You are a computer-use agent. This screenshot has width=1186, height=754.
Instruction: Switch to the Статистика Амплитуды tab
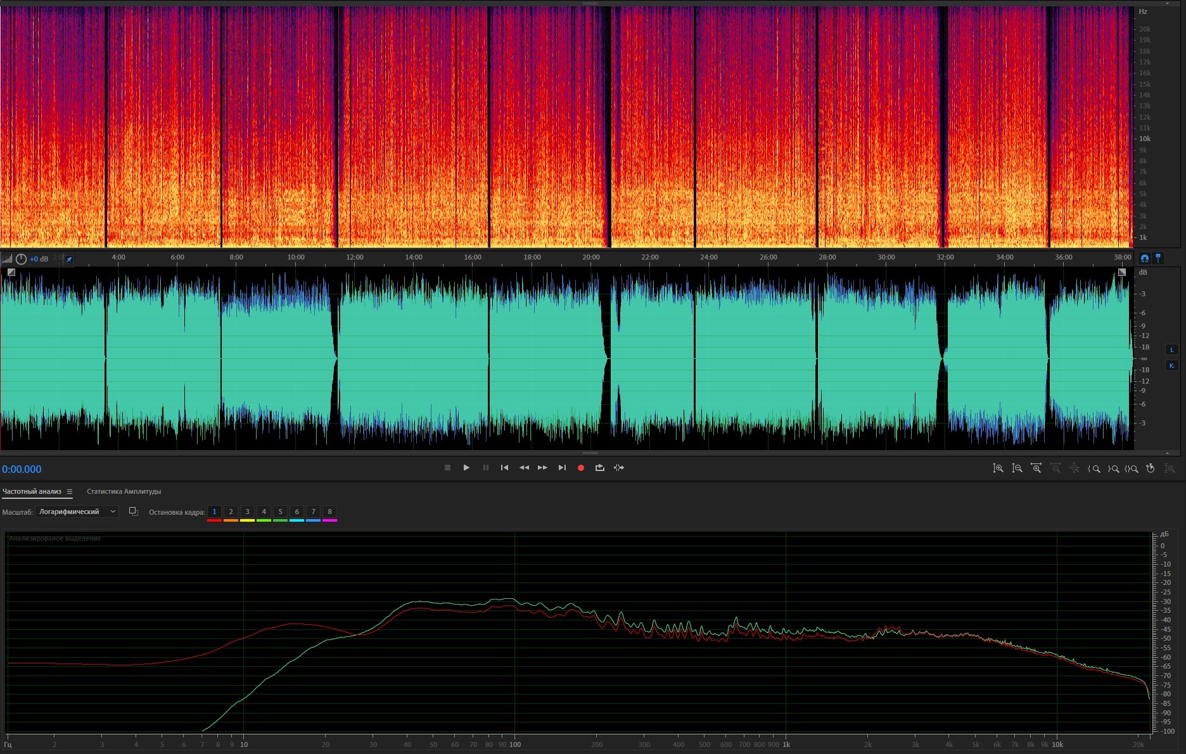coord(124,491)
